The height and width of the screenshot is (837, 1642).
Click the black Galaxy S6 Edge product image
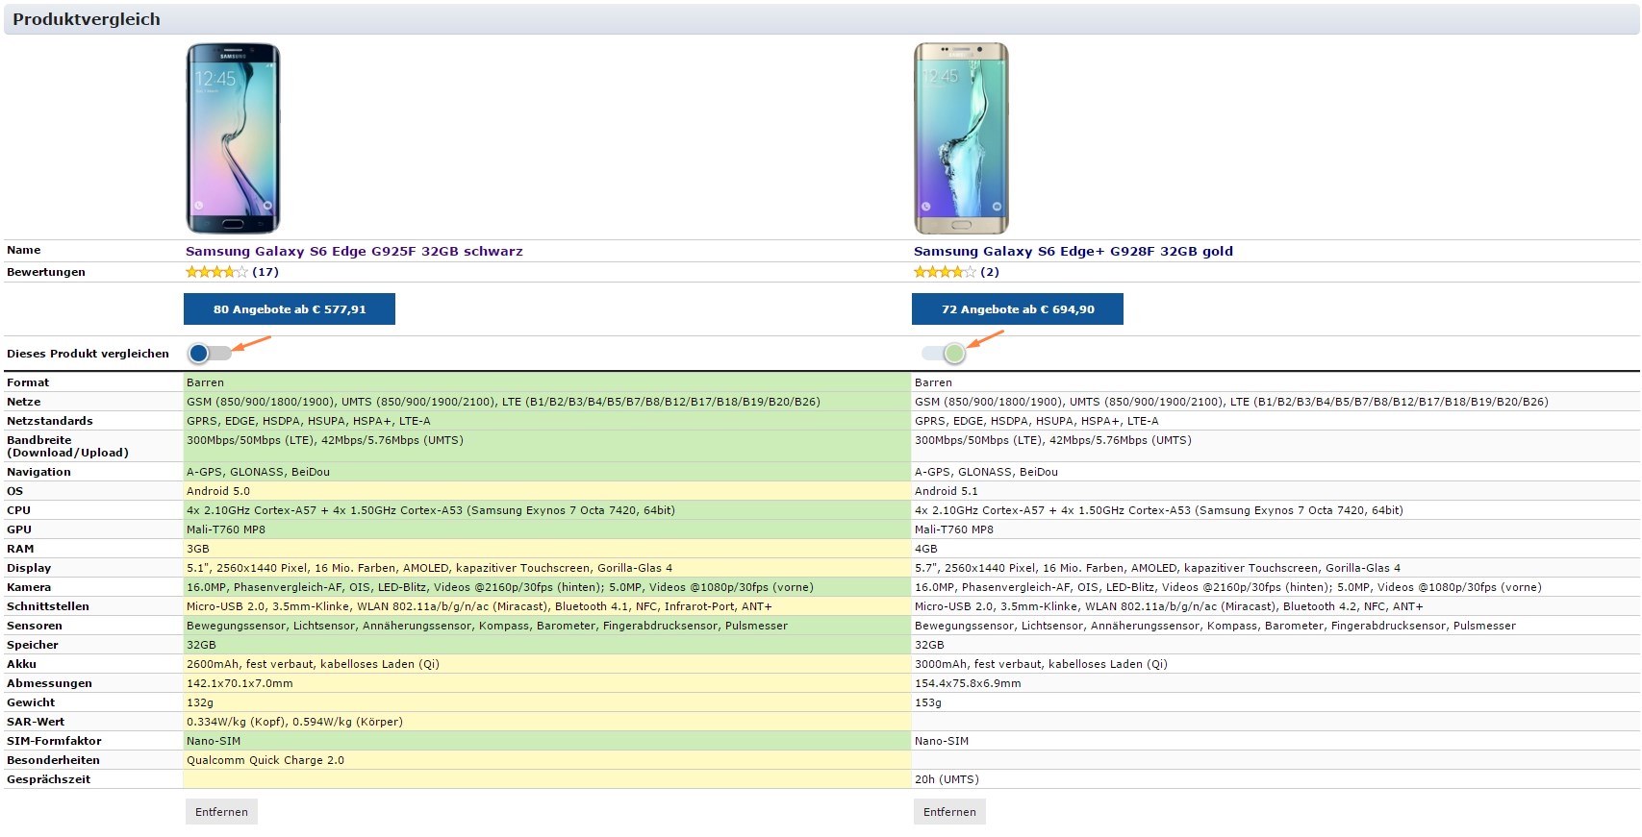(233, 138)
